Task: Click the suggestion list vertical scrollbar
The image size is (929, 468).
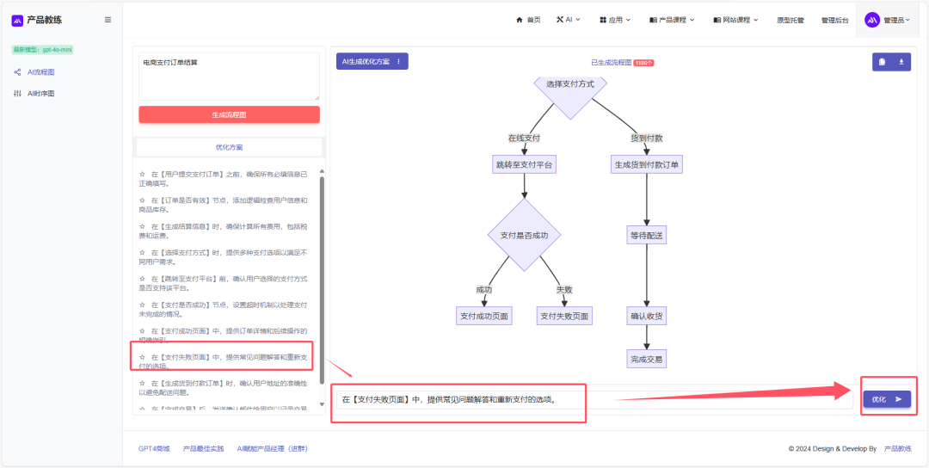Action: tap(322, 279)
